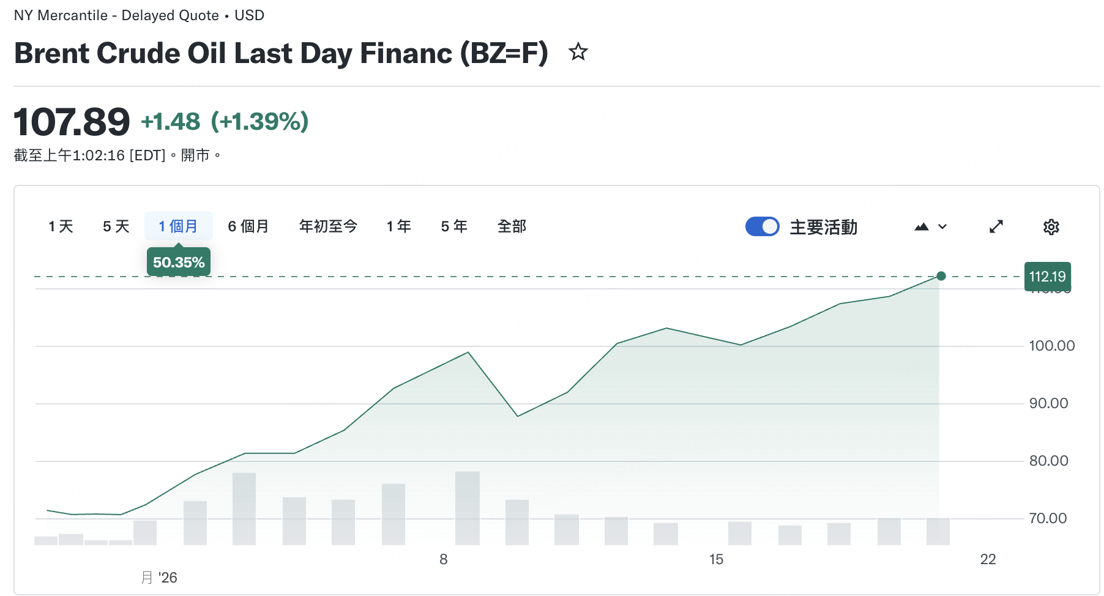Click the mountain chart type icon
1104x596 pixels.
coord(921,227)
